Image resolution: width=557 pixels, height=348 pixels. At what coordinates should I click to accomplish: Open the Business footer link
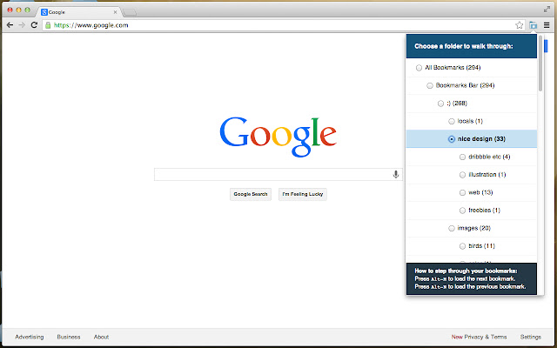tap(69, 337)
